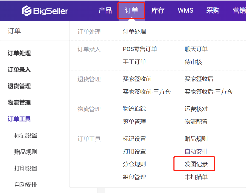Go to 聊天订单 in the dropdown menu

click(x=196, y=49)
